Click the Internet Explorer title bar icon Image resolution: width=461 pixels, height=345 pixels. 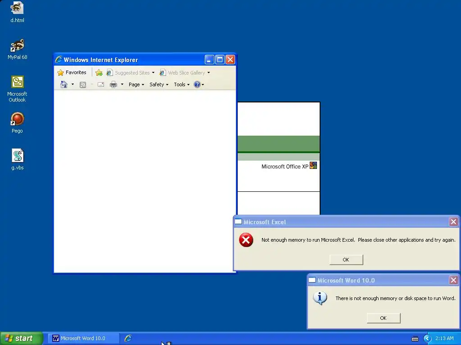pyautogui.click(x=59, y=60)
